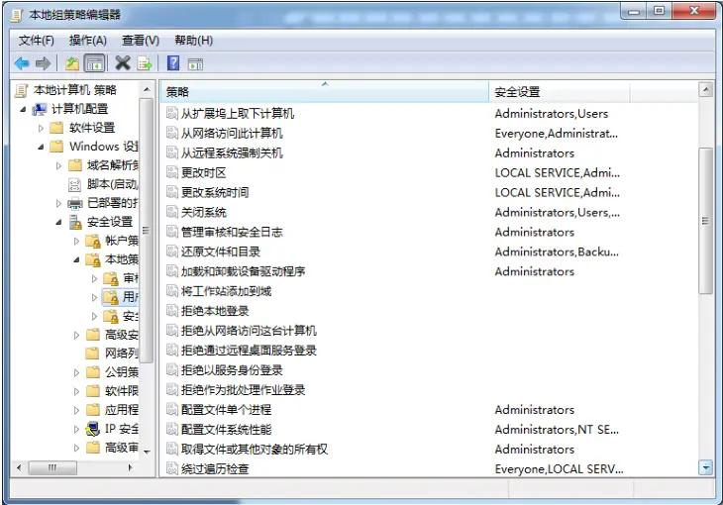This screenshot has width=723, height=505.
Task: Click the Up one level folder icon
Action: (72, 63)
